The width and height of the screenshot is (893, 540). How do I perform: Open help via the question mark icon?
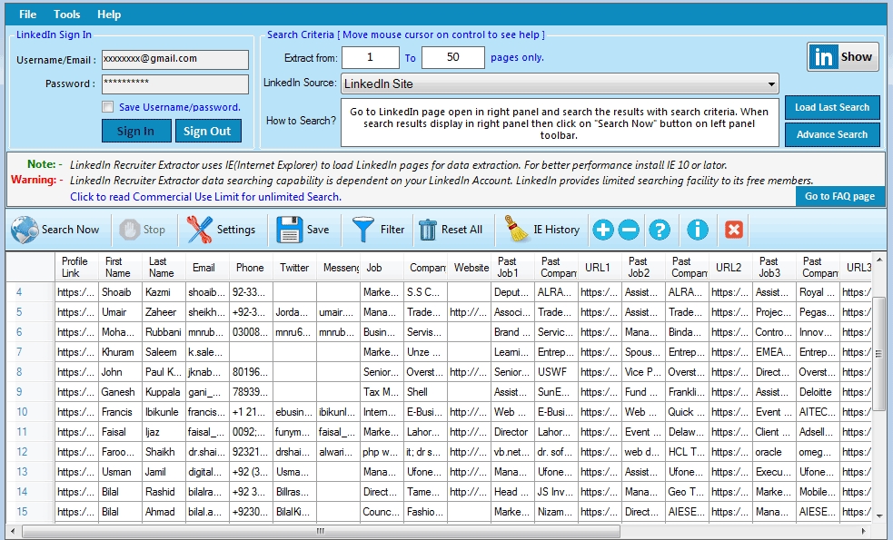pyautogui.click(x=660, y=230)
